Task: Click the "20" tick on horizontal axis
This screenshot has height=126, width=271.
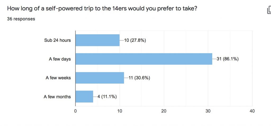Action: (x=164, y=111)
